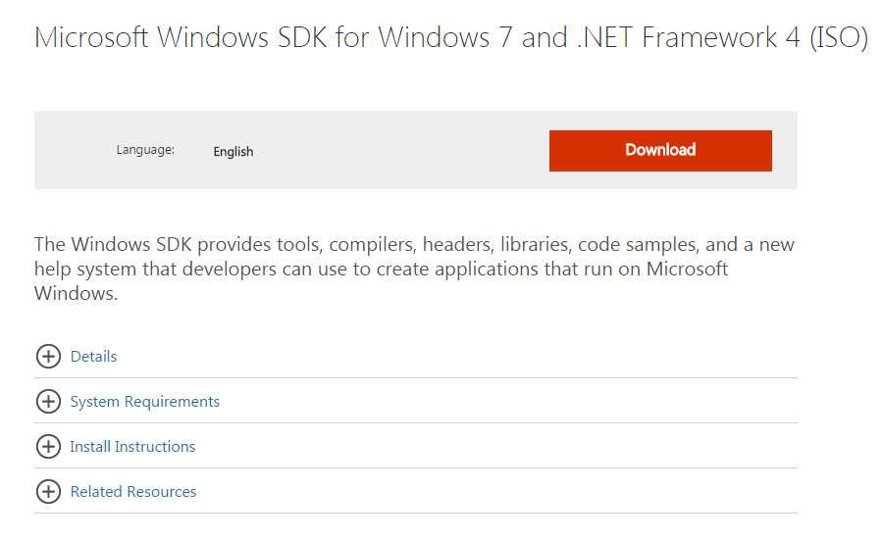Click the Microsoft Windows SDK page heading
This screenshot has height=541, width=883.
click(x=451, y=37)
